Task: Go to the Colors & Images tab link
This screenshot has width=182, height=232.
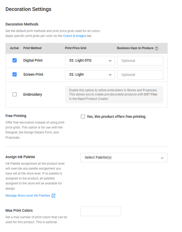Action: click(x=74, y=36)
